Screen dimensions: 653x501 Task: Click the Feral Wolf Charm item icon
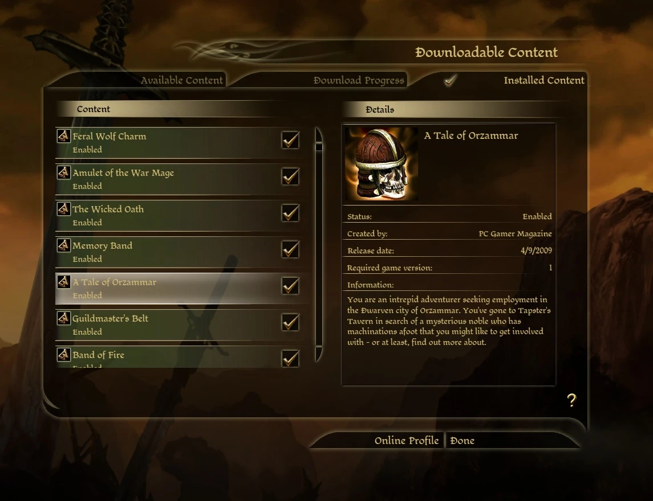[63, 136]
